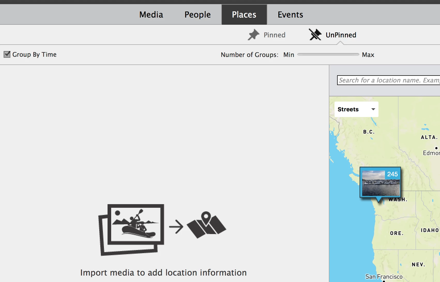The height and width of the screenshot is (282, 440).
Task: Click the Streets dropdown arrow
Action: (x=373, y=109)
